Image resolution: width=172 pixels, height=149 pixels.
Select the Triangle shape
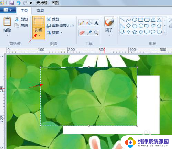pos(159,20)
